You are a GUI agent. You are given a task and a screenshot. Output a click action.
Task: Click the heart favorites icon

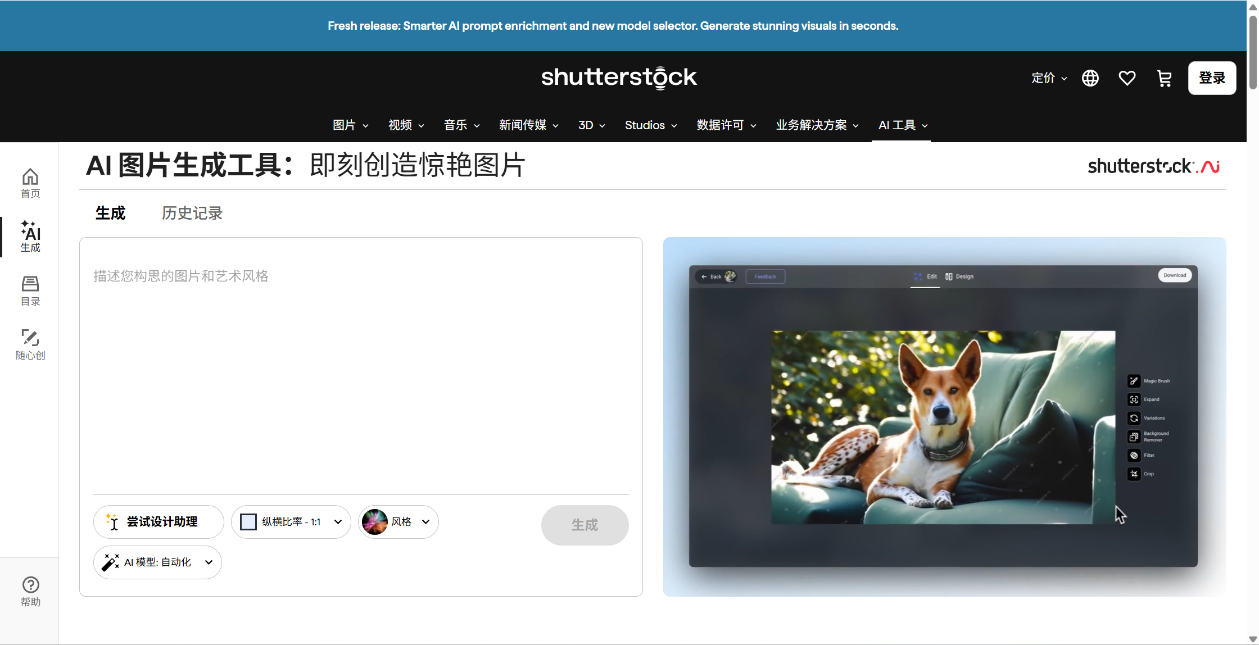click(1127, 78)
